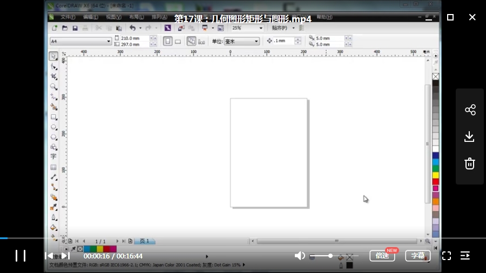
Task: Expand the 贴齐(P) snap dropdown
Action: (x=294, y=28)
